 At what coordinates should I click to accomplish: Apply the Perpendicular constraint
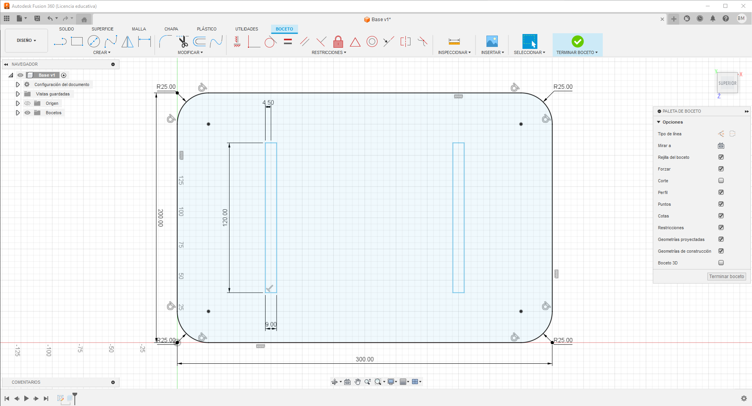[321, 41]
